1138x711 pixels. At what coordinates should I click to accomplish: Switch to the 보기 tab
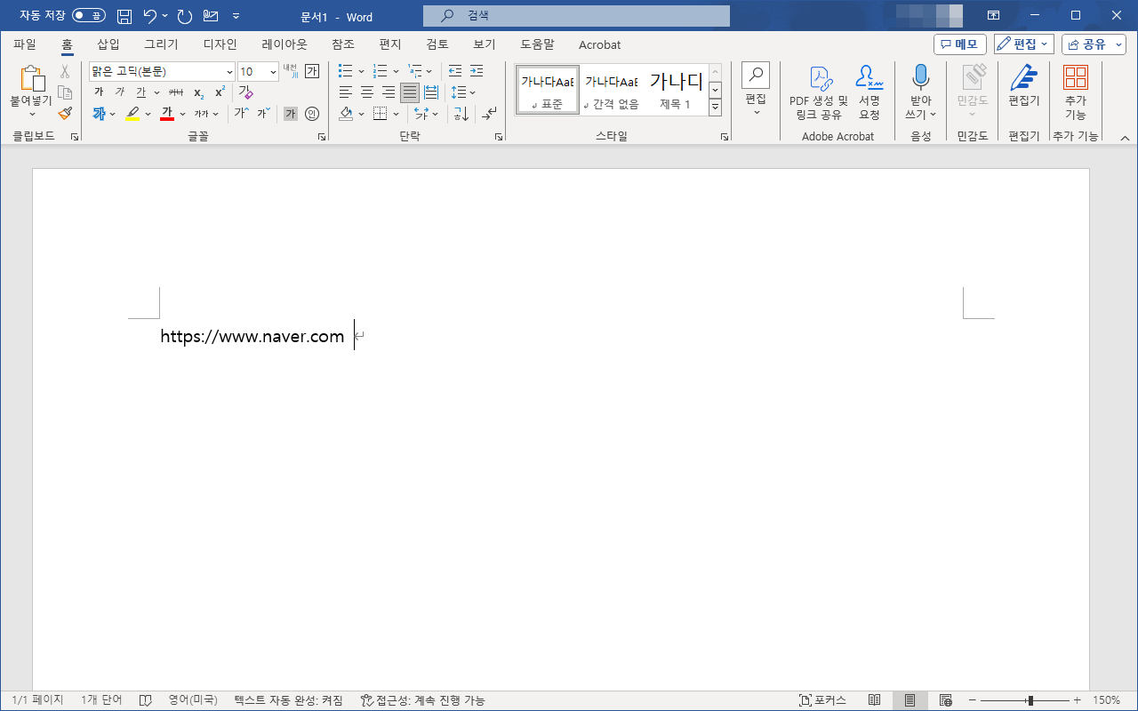click(x=485, y=44)
